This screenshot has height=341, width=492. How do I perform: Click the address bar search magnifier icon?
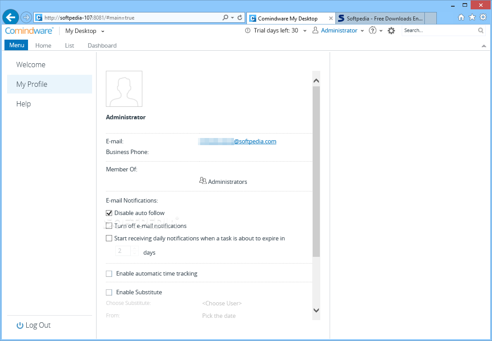(225, 17)
